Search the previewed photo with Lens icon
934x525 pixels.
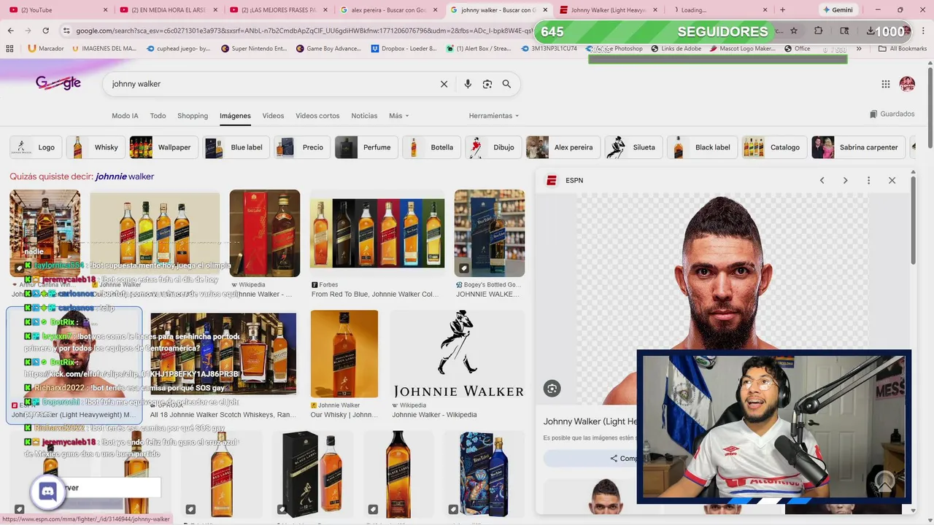(x=552, y=389)
